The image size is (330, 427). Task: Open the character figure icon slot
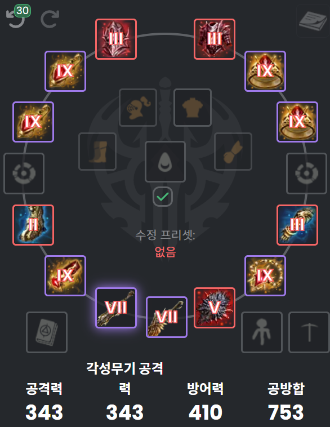[262, 332]
